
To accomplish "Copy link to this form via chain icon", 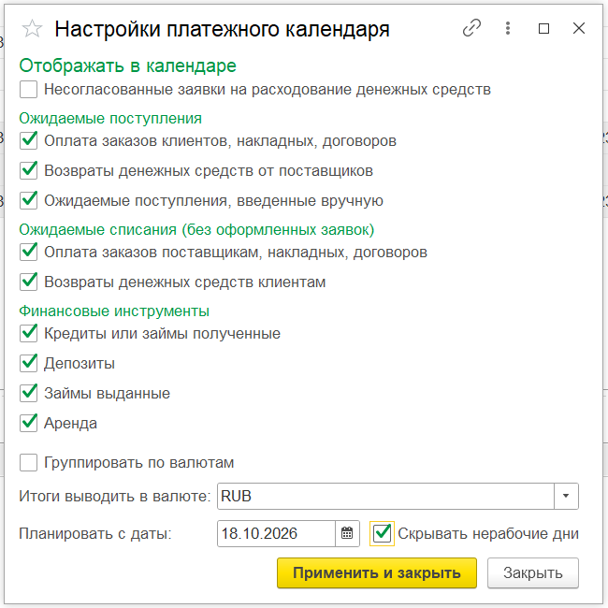I will tap(471, 28).
